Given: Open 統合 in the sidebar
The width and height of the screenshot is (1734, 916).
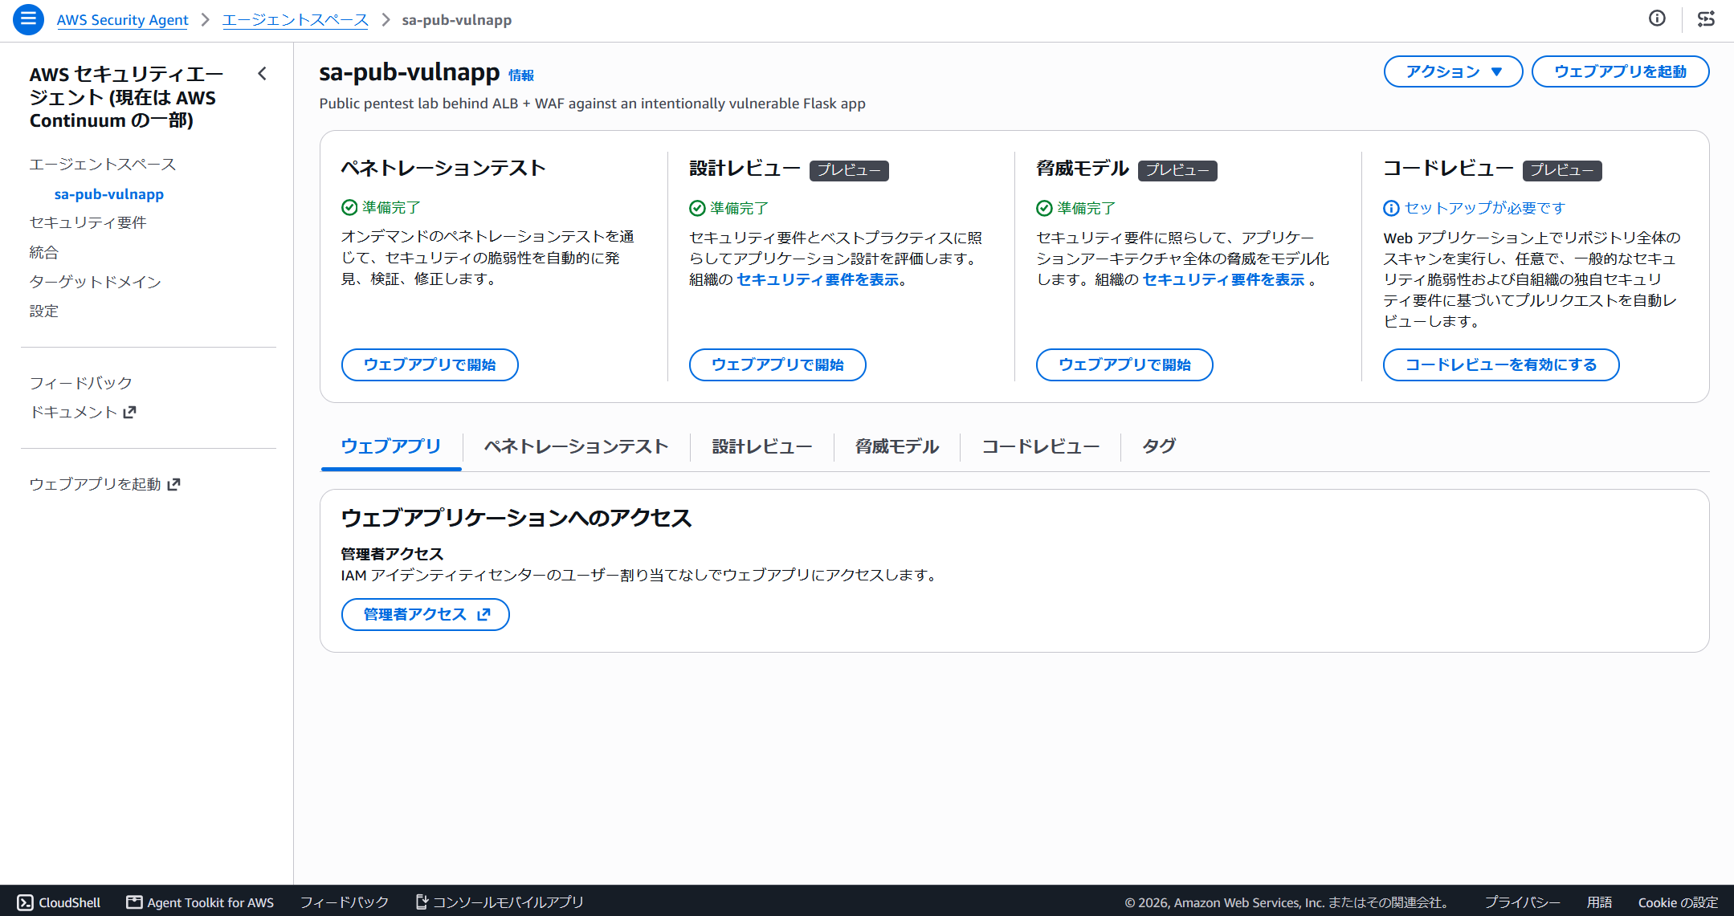Looking at the screenshot, I should point(44,252).
